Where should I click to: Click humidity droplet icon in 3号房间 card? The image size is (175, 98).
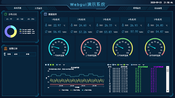coord(97,31)
